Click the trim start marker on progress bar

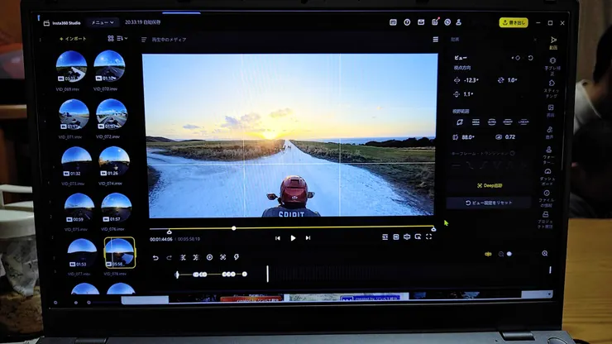pos(169,232)
